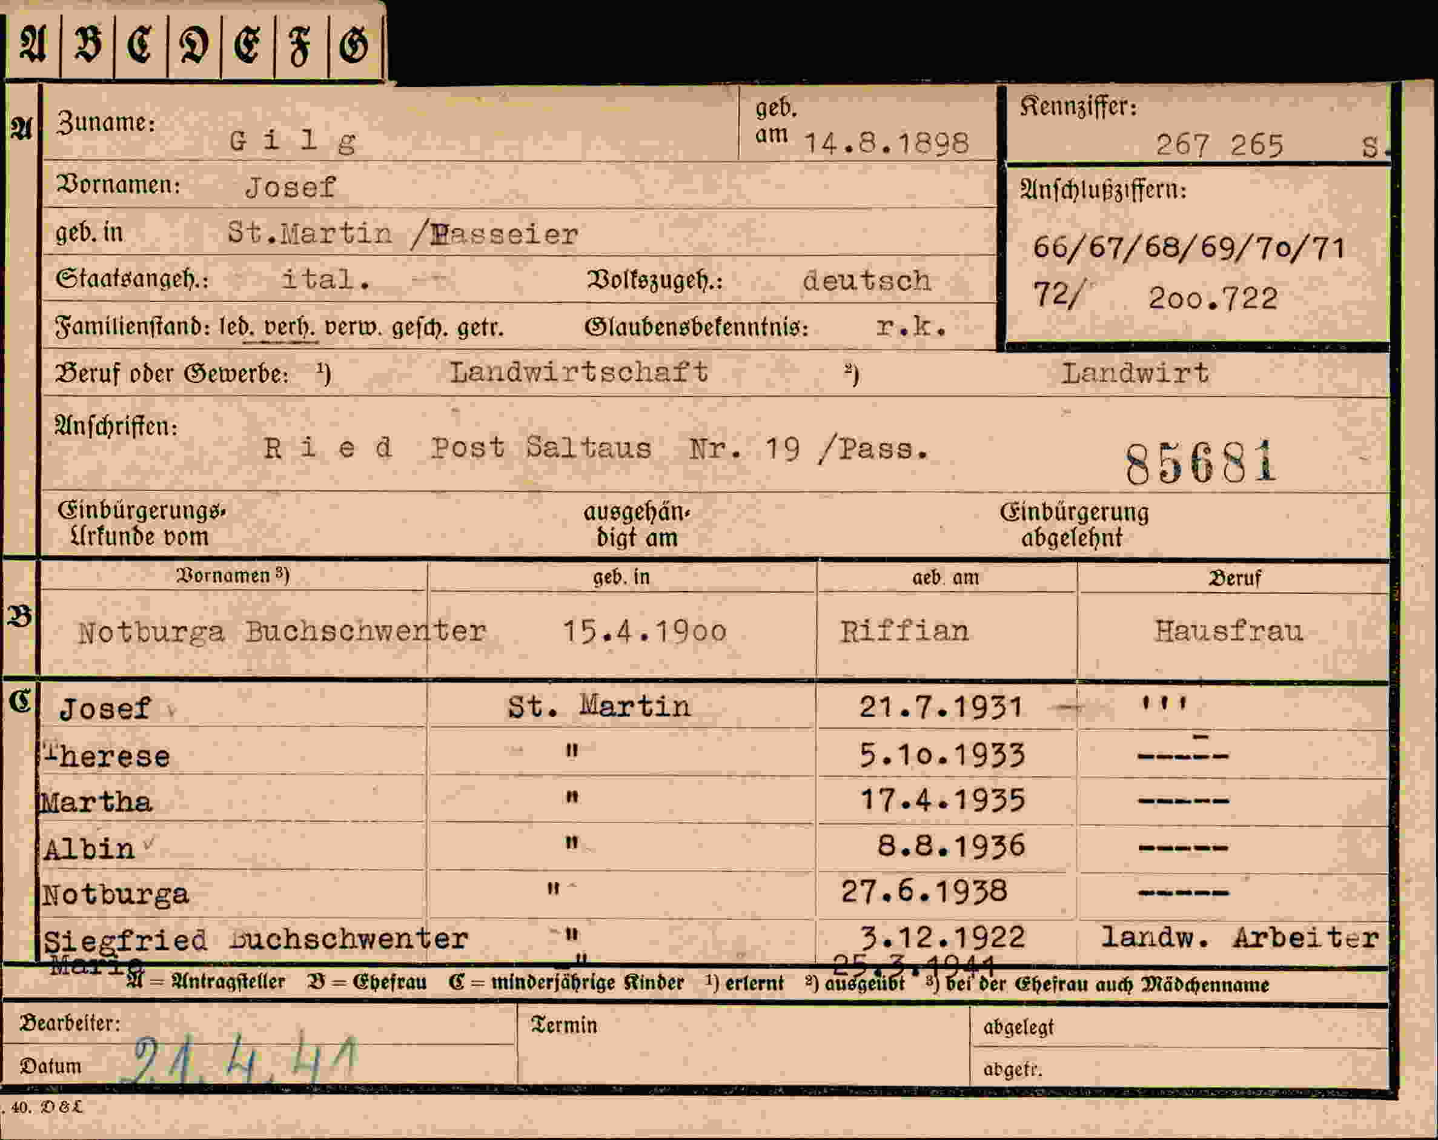Click the citizenship value 'ital.'
1438x1140 pixels.
[326, 279]
